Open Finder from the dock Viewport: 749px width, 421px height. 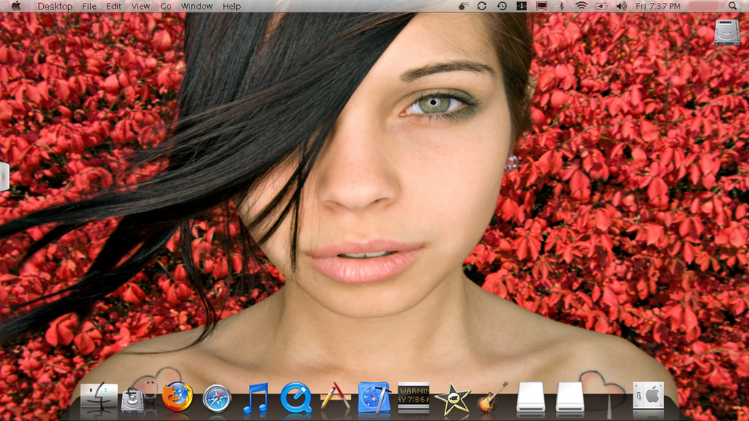99,397
